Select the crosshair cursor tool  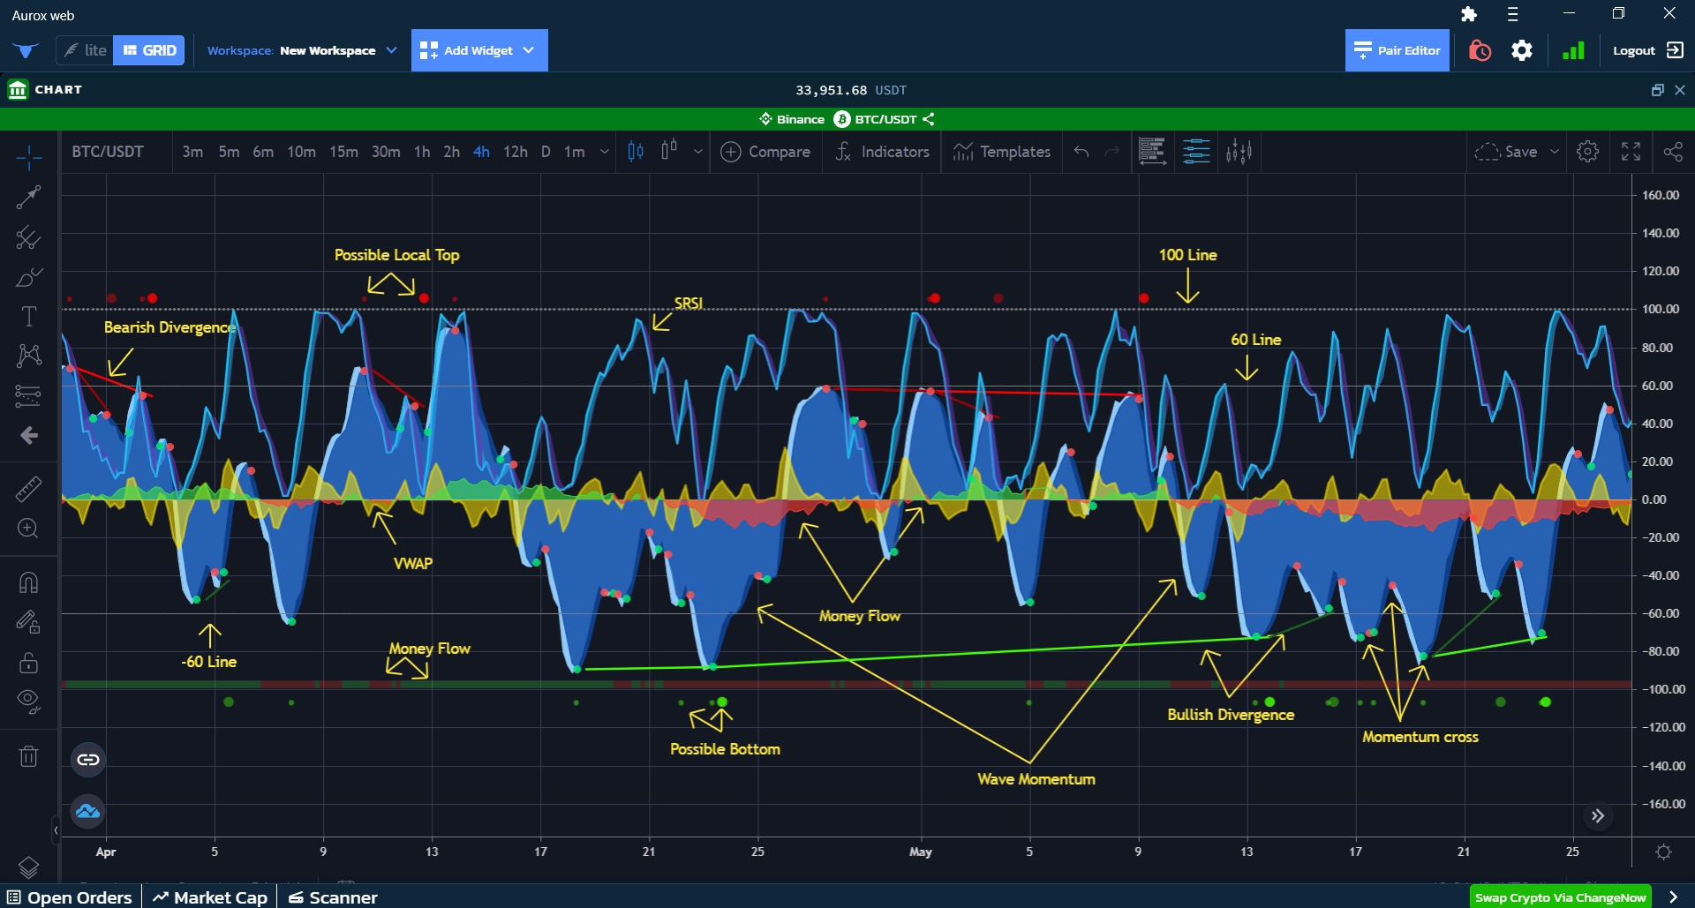coord(28,158)
